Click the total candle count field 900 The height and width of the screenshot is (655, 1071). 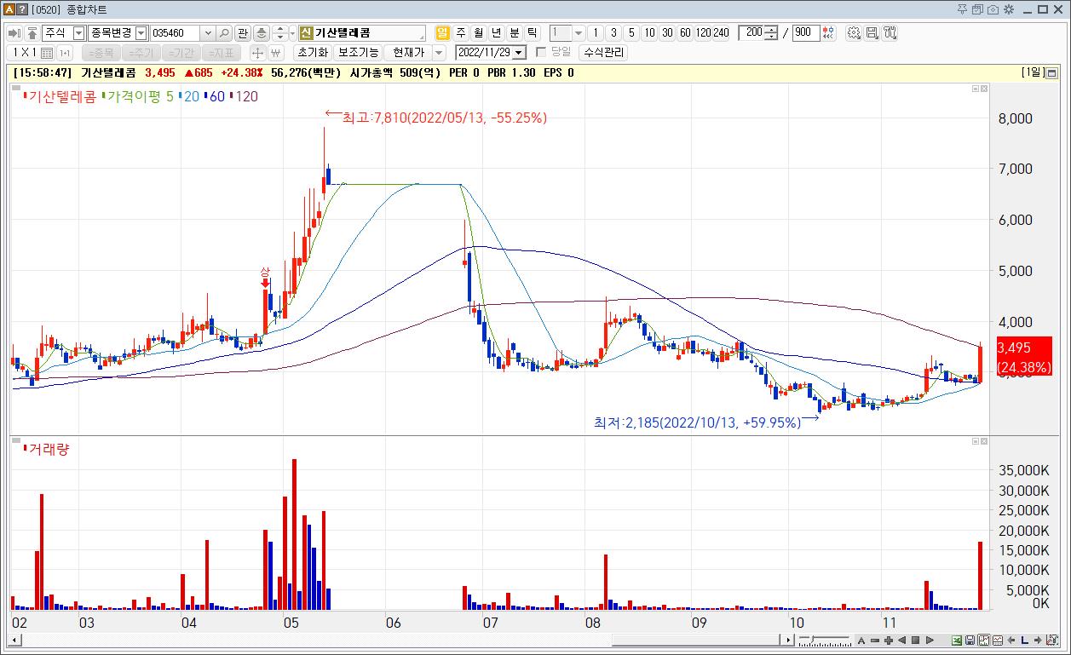tap(805, 32)
